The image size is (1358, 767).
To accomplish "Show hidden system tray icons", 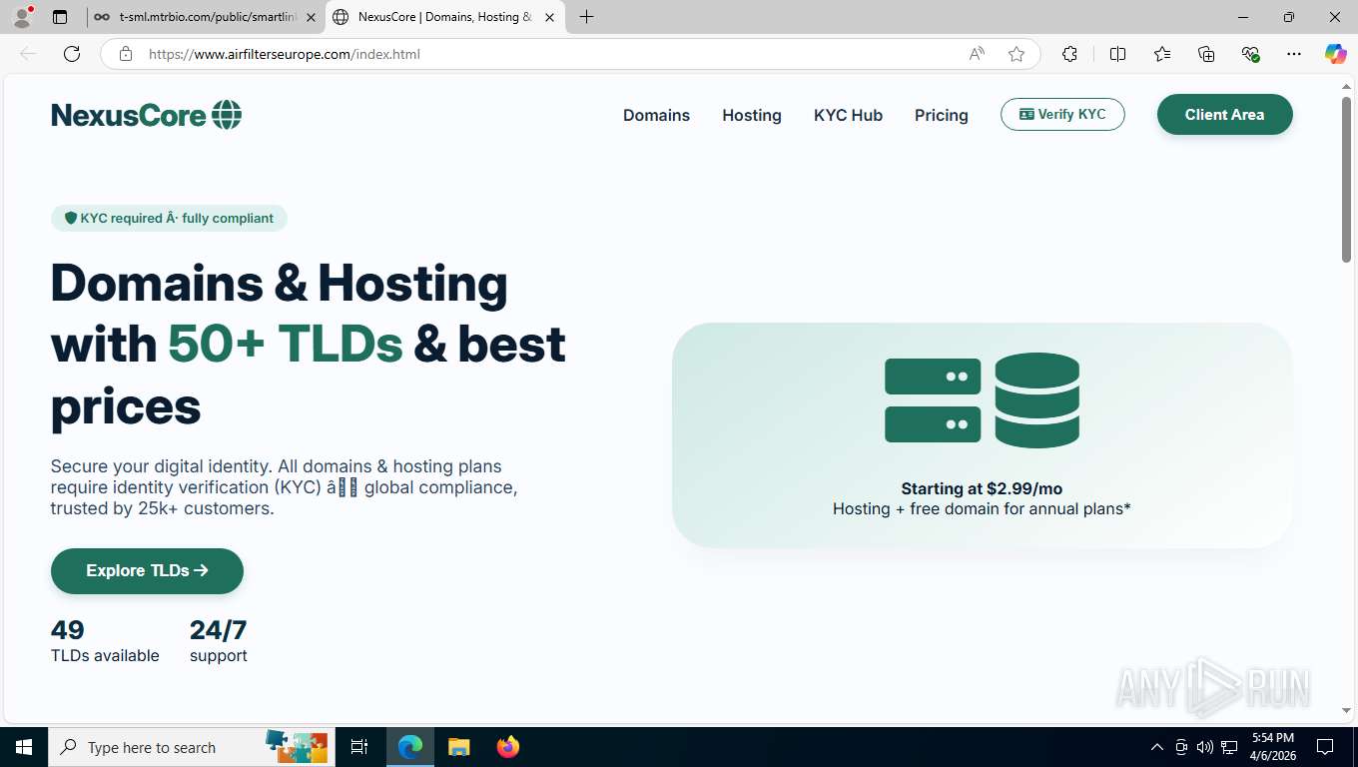I will pyautogui.click(x=1157, y=747).
